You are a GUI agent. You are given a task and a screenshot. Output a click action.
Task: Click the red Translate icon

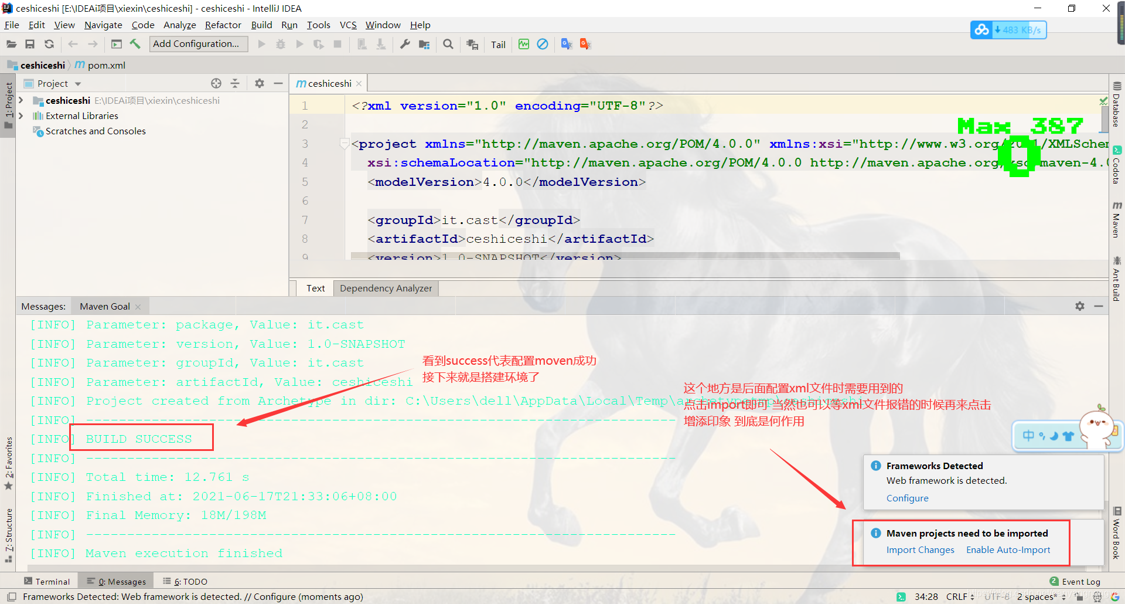(585, 44)
